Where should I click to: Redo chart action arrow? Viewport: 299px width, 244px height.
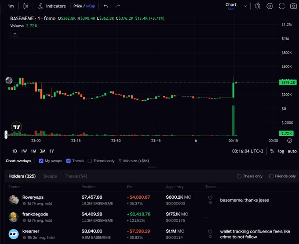pyautogui.click(x=118, y=6)
